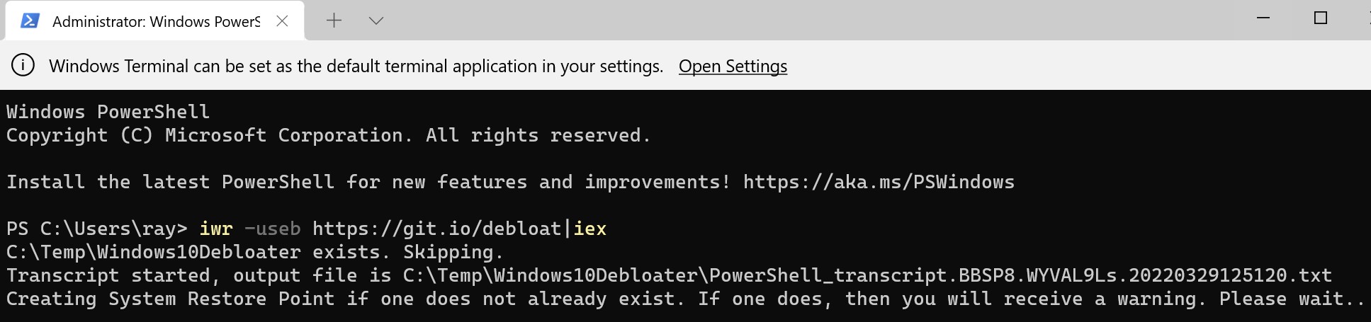Click the https://aka.ms/PSWindows URL
1371x322 pixels.
click(879, 182)
